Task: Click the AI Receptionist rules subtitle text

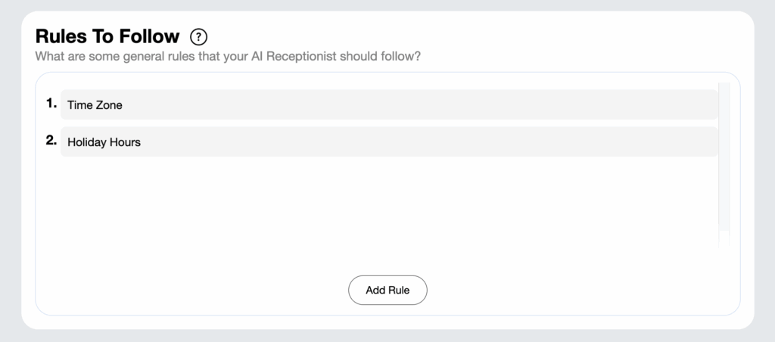Action: tap(228, 56)
